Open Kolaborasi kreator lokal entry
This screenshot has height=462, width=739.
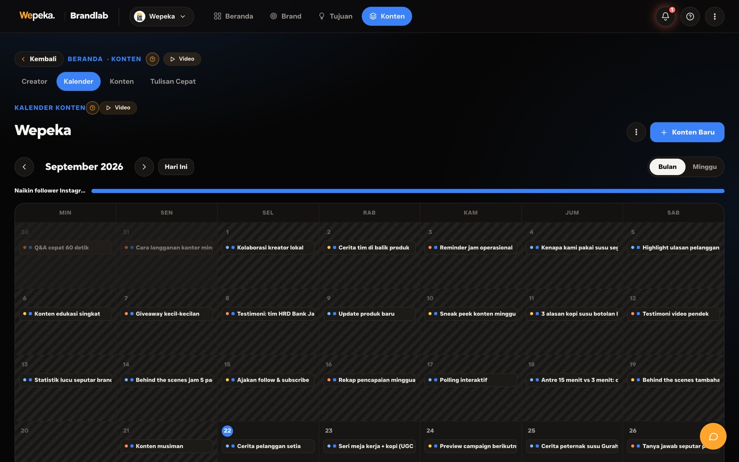tap(268, 248)
